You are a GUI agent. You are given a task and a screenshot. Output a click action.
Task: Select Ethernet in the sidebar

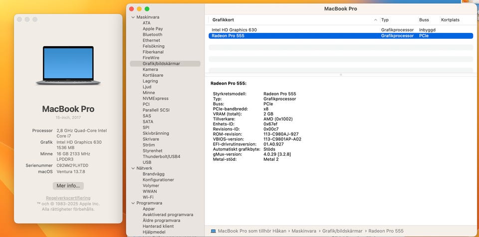151,40
